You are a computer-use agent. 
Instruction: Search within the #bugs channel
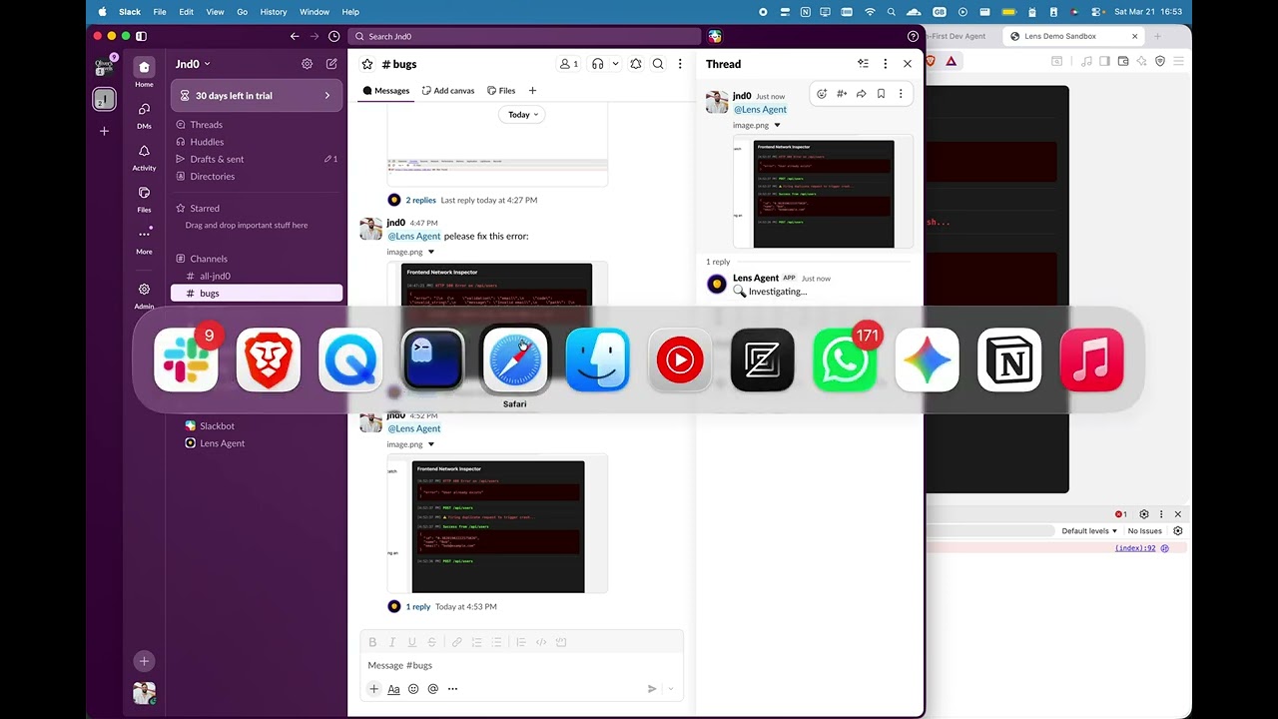click(658, 64)
